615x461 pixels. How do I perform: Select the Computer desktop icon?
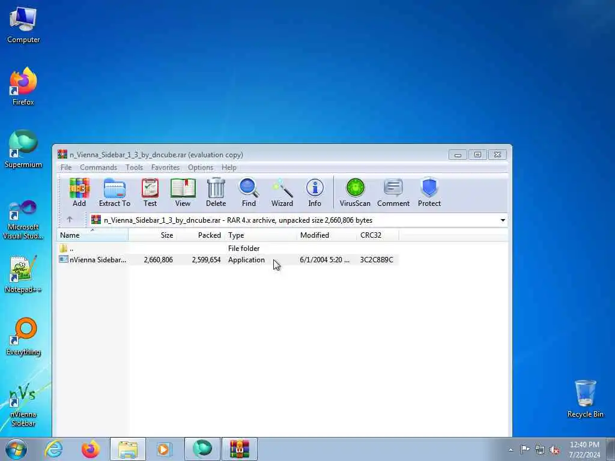coord(23,25)
